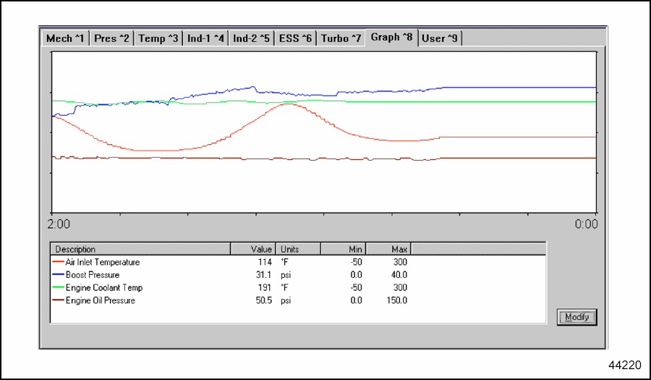Click the Max column header
The image size is (651, 380).
388,249
